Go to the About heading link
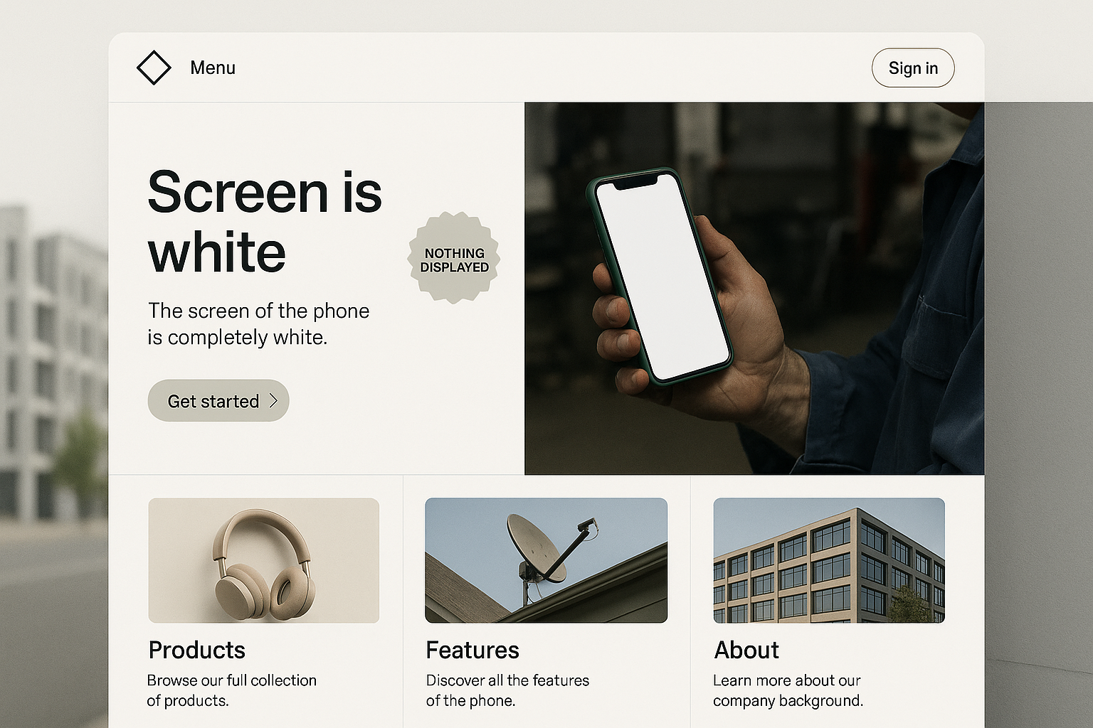Viewport: 1093px width, 728px height. coord(746,650)
